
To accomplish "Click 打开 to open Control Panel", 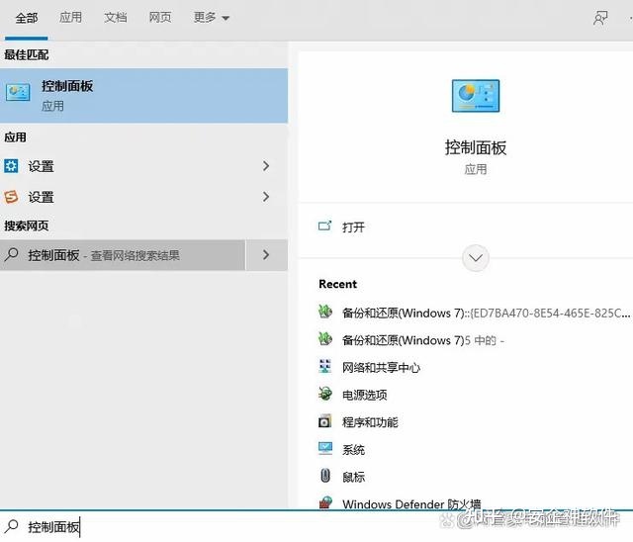I will [x=353, y=227].
